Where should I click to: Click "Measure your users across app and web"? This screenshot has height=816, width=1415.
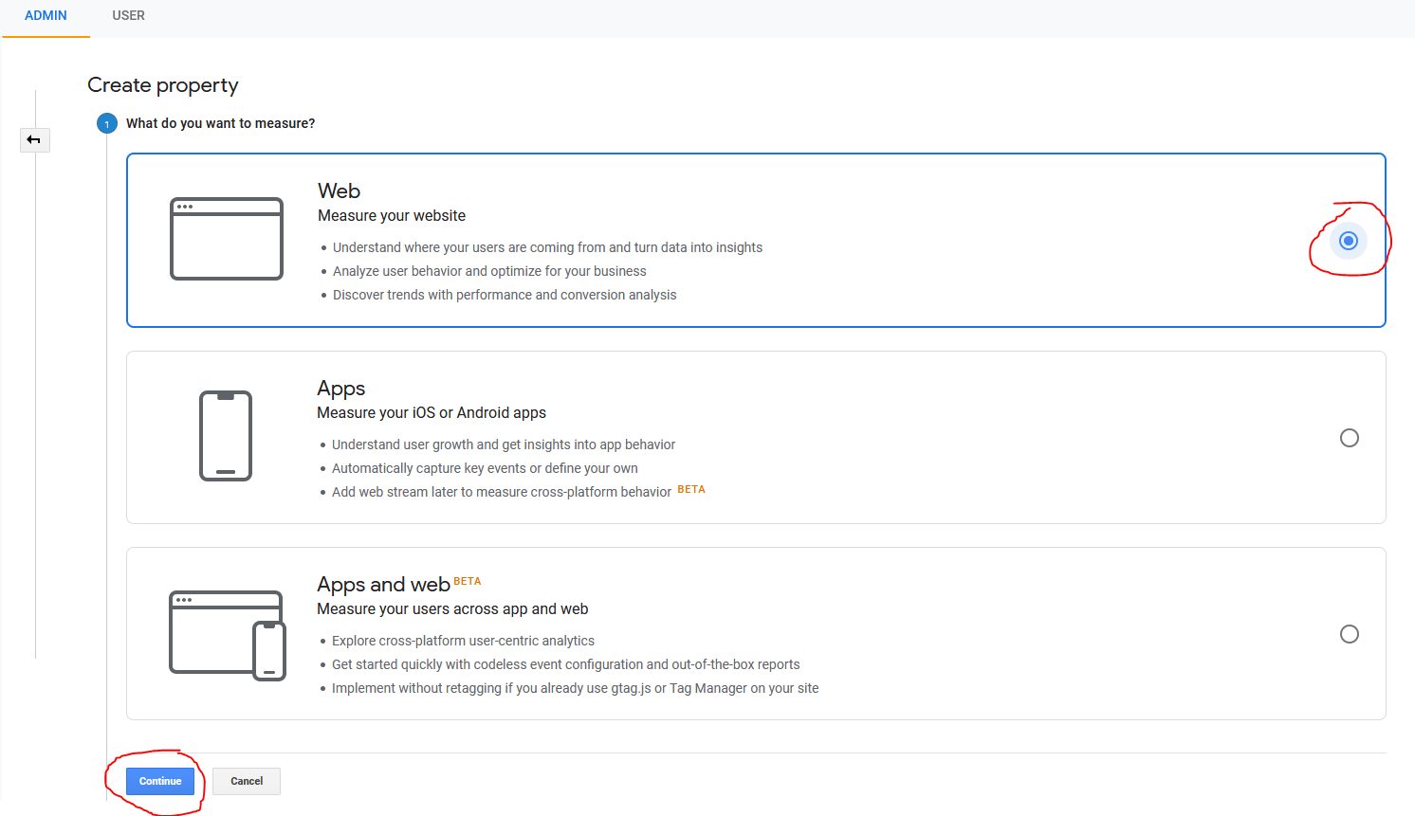[452, 609]
